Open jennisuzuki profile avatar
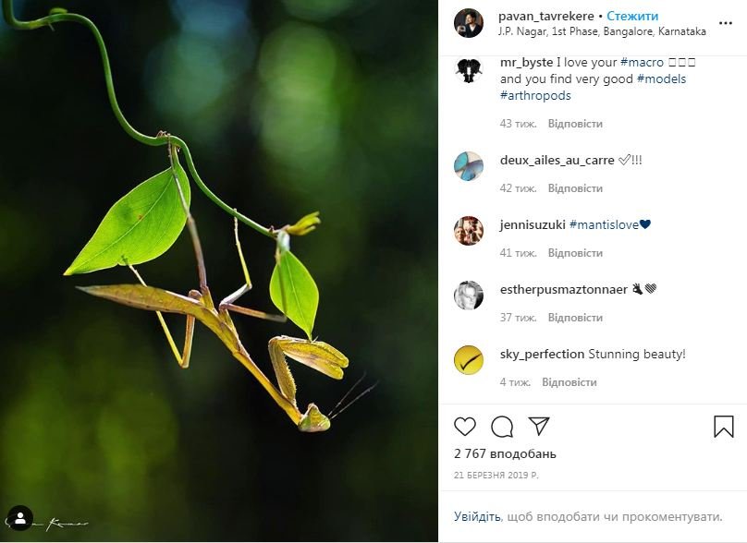This screenshot has width=747, height=543. (x=469, y=231)
